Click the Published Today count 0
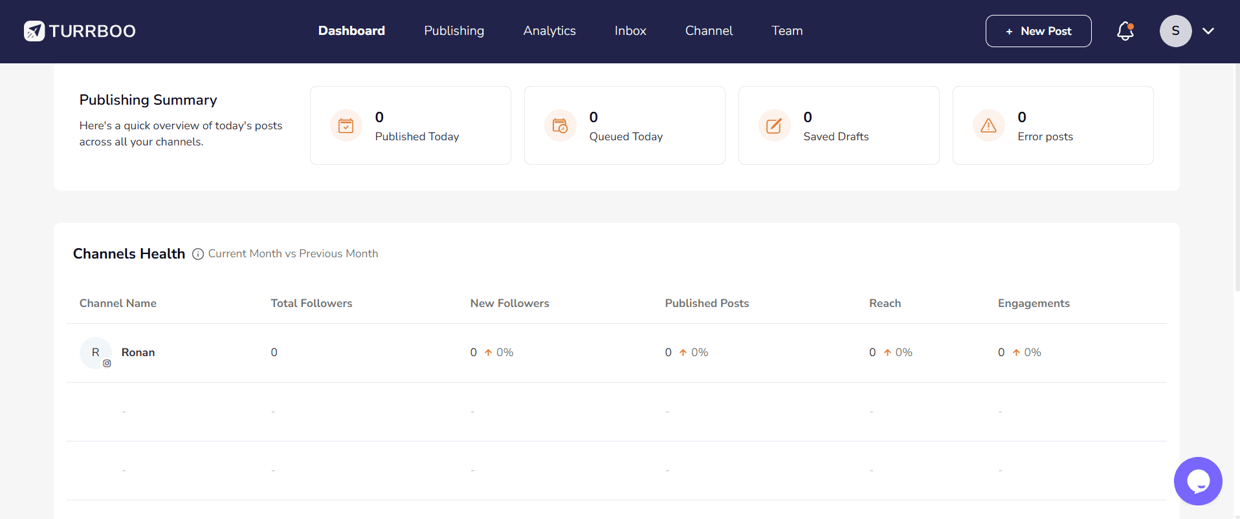Viewport: 1240px width, 519px height. 379,117
